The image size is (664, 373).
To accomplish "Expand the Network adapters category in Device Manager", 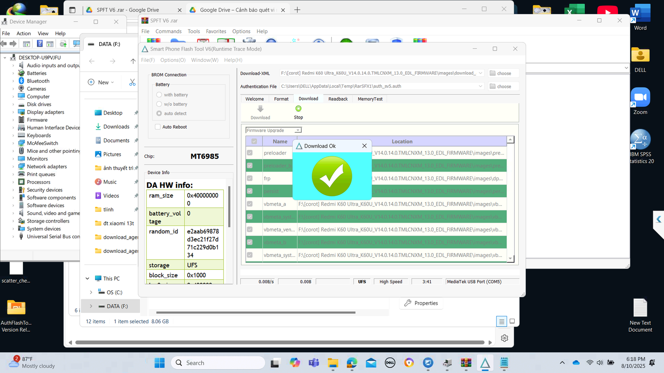I will coord(13,167).
